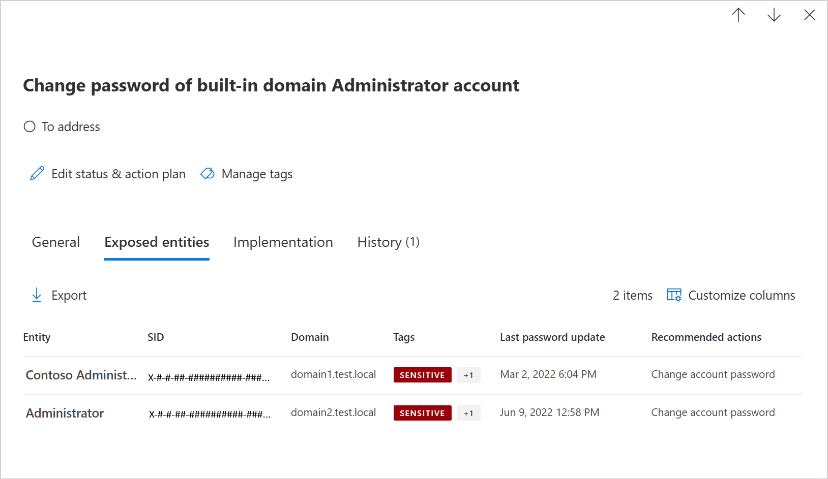The width and height of the screenshot is (828, 479).
Task: Click the SENSITIVE tag on domain1 row
Action: point(422,375)
